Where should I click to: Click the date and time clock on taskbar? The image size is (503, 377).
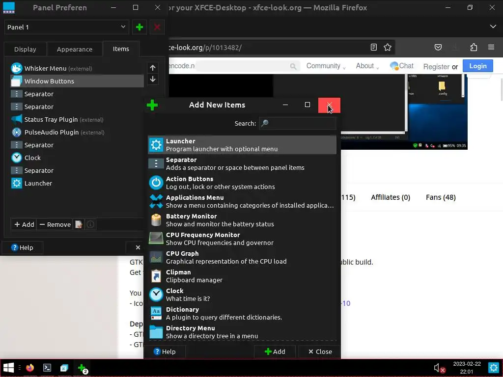(x=467, y=368)
